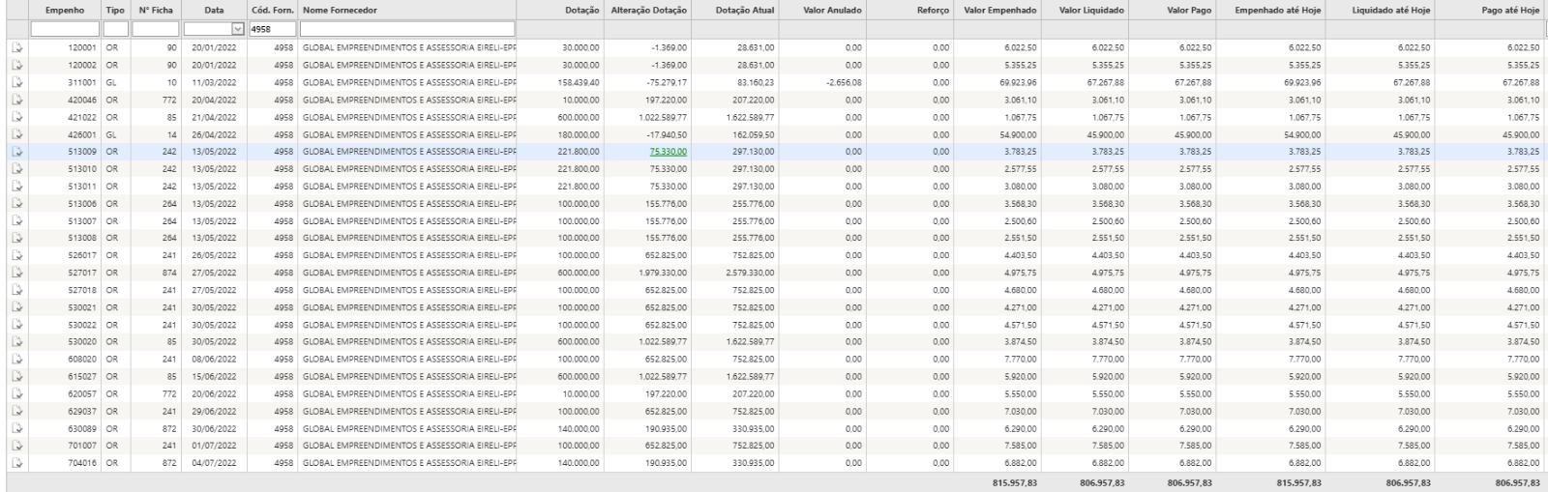Open document icon for empenho 120001

point(16,47)
